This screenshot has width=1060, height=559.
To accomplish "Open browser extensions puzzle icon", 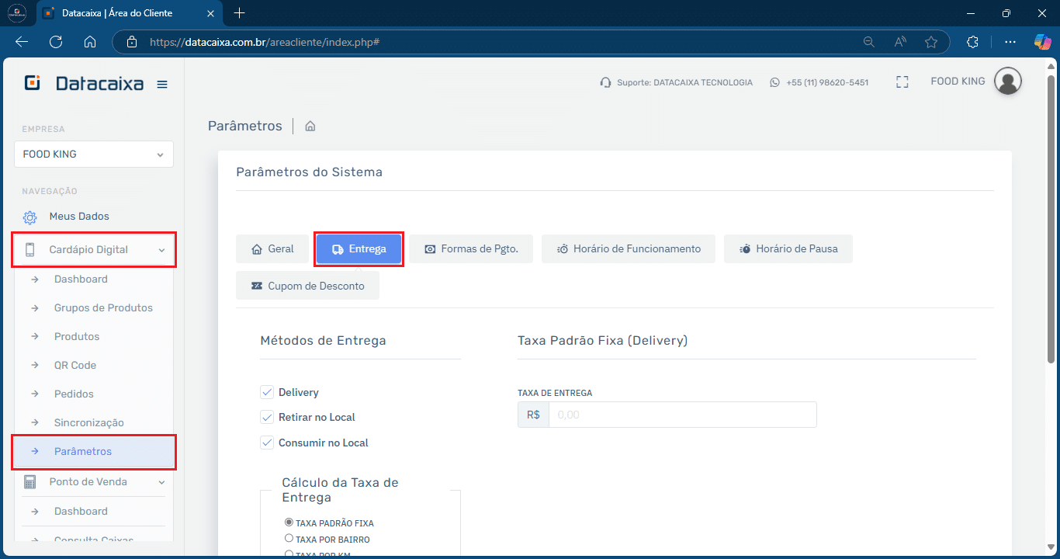I will tap(972, 42).
